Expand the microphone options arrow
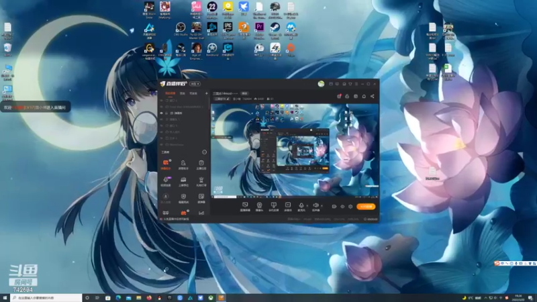This screenshot has width=537, height=302. (307, 206)
